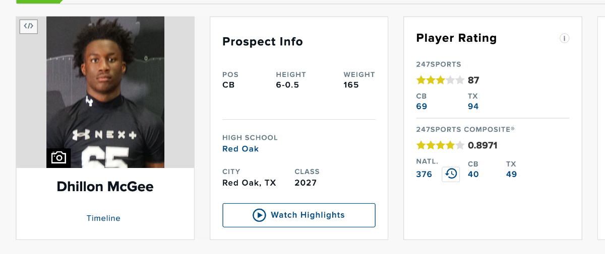The height and width of the screenshot is (254, 605).
Task: Click the 247Sports TX rank 94
Action: tap(473, 106)
